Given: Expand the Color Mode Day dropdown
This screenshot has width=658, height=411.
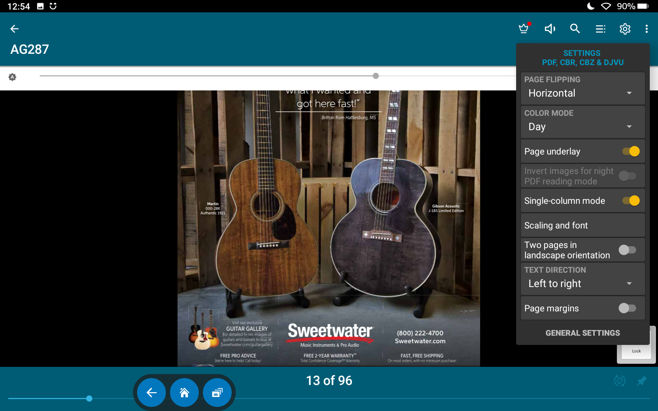Looking at the screenshot, I should tap(583, 127).
